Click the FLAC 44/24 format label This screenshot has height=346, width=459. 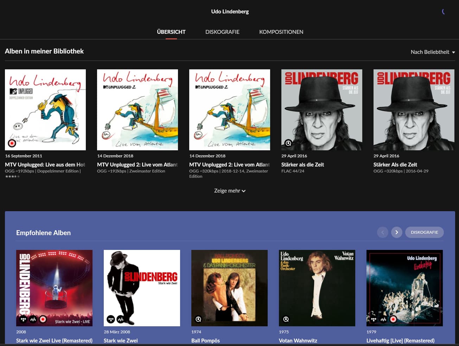293,171
